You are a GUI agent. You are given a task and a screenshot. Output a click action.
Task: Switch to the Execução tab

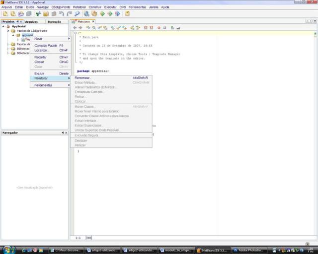pyautogui.click(x=54, y=22)
